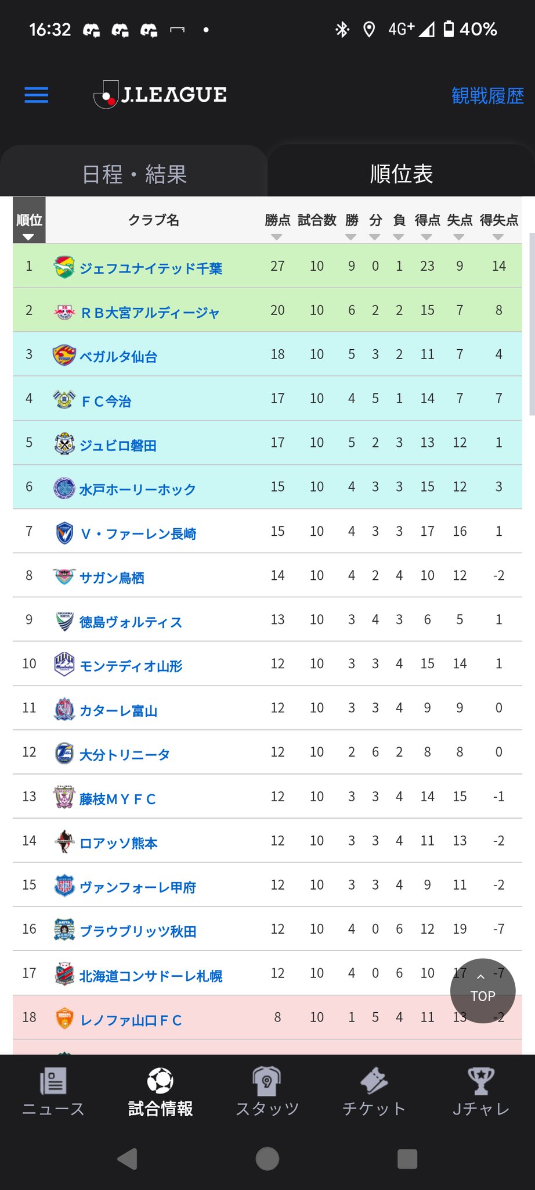Sort table by 勝点 column arrow

[277, 237]
